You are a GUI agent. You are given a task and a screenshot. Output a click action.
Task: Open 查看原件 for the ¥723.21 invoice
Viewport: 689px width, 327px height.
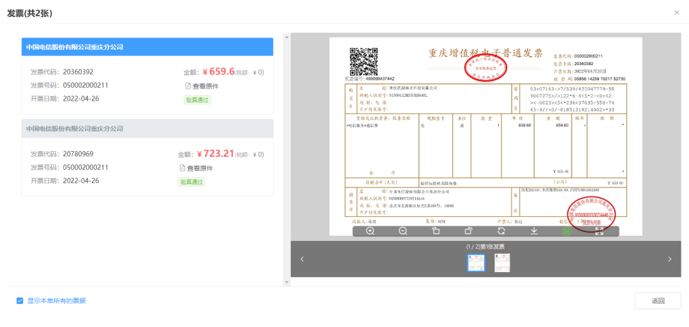tap(196, 168)
